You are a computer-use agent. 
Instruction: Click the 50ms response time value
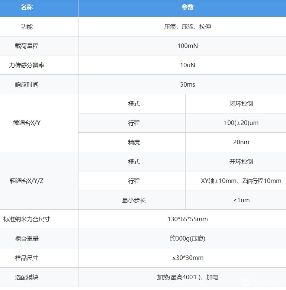pos(187,85)
